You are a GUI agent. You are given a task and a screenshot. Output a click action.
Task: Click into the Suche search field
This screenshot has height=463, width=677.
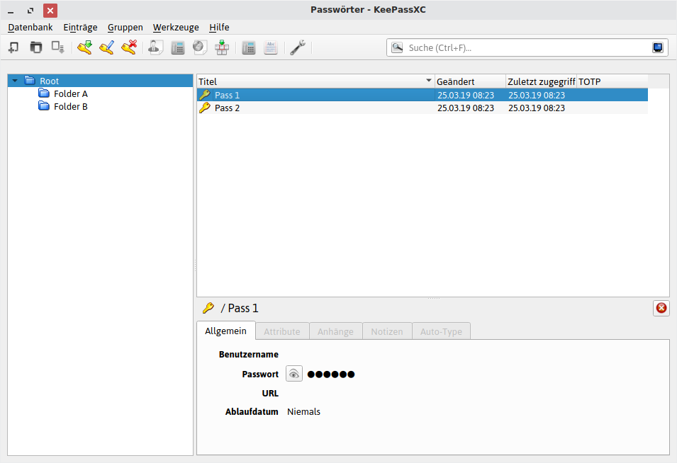click(527, 47)
